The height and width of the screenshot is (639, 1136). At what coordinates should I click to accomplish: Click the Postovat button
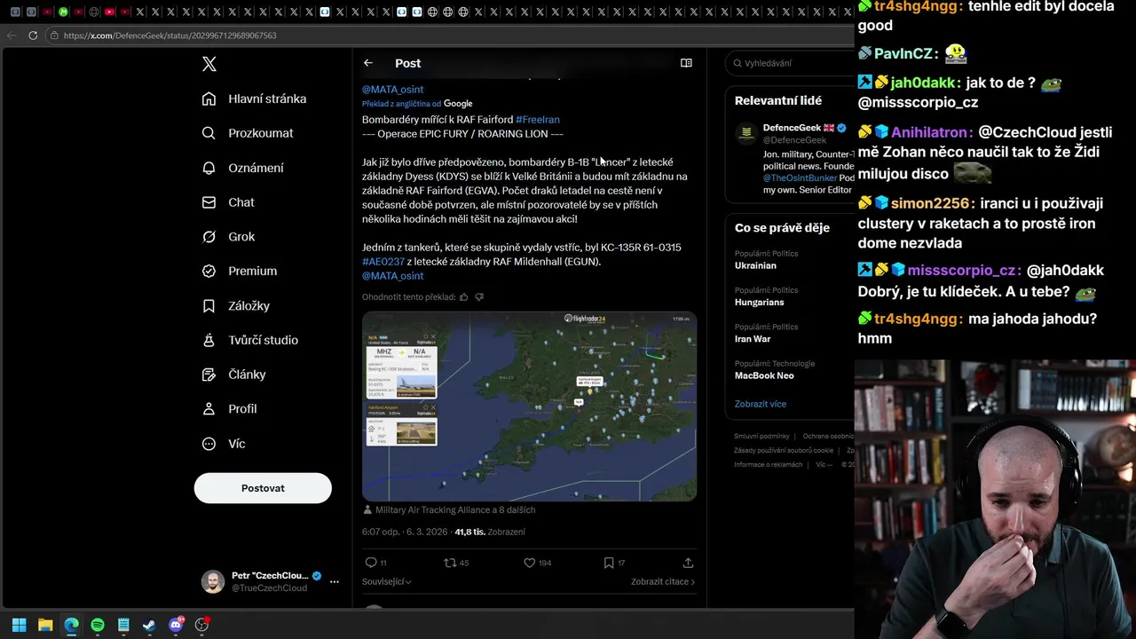[263, 488]
